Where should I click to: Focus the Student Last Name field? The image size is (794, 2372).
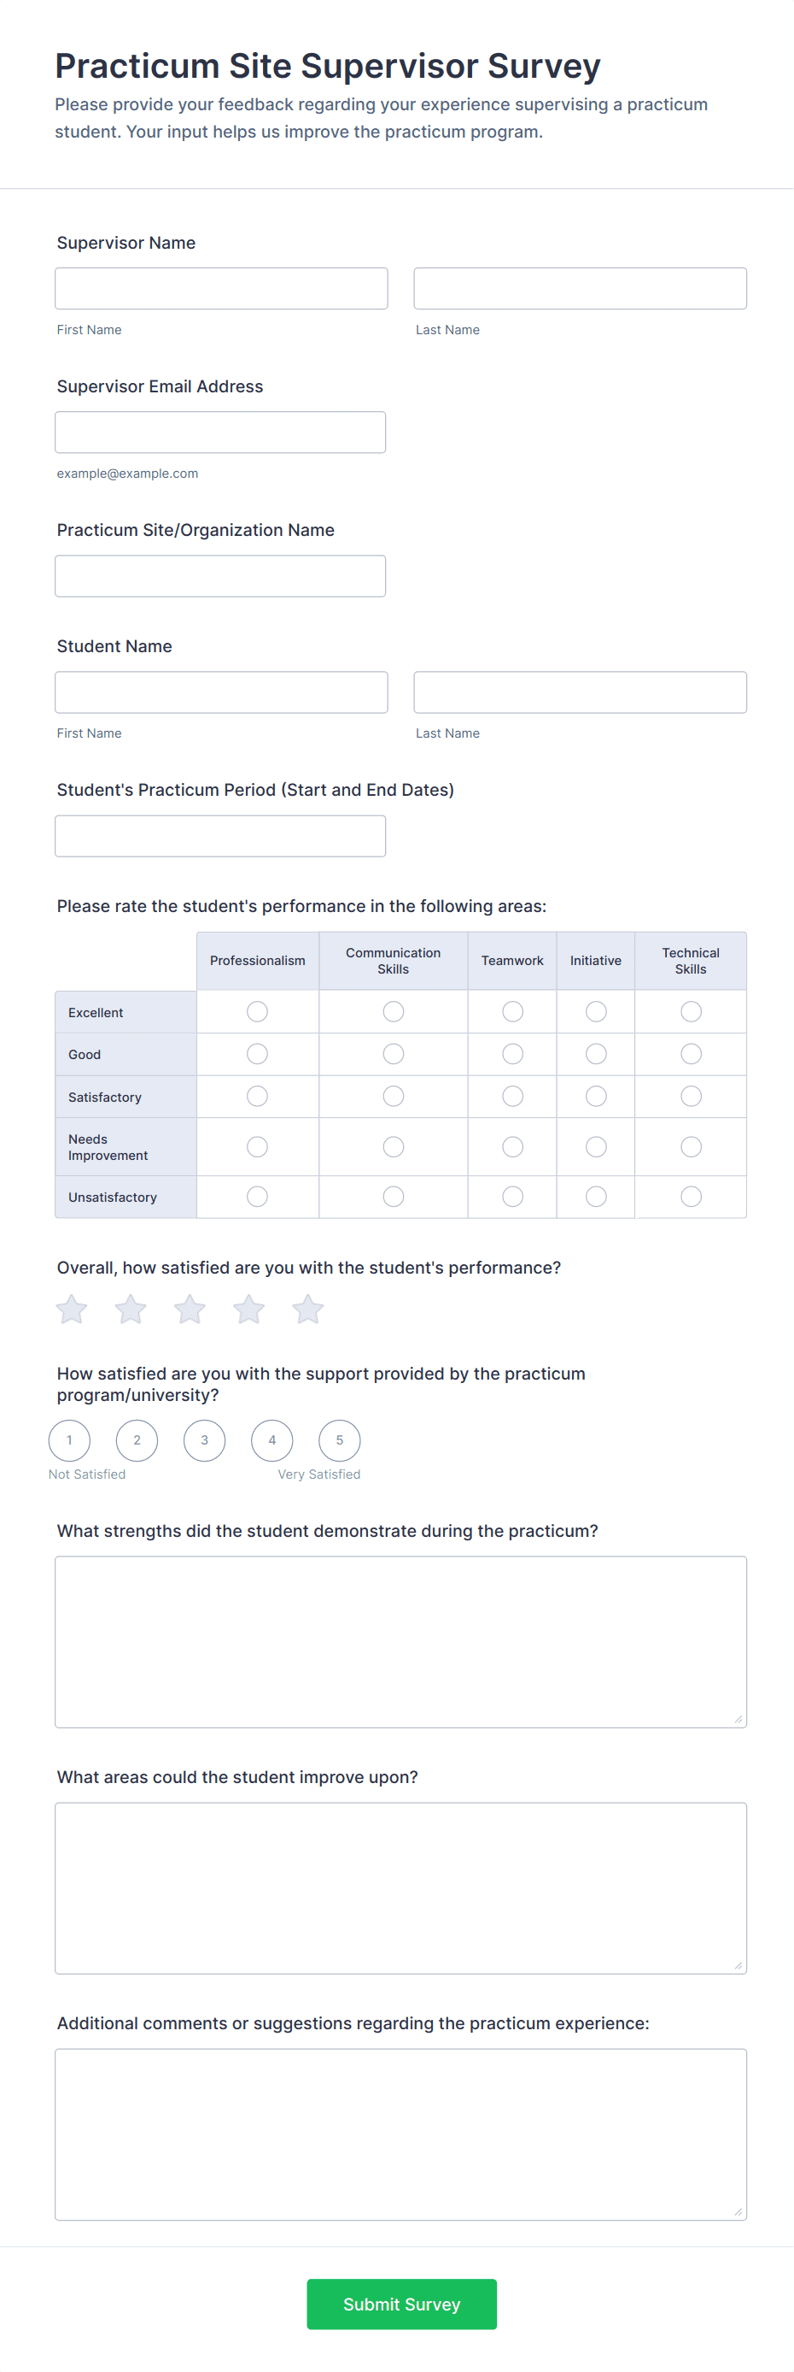pyautogui.click(x=580, y=692)
